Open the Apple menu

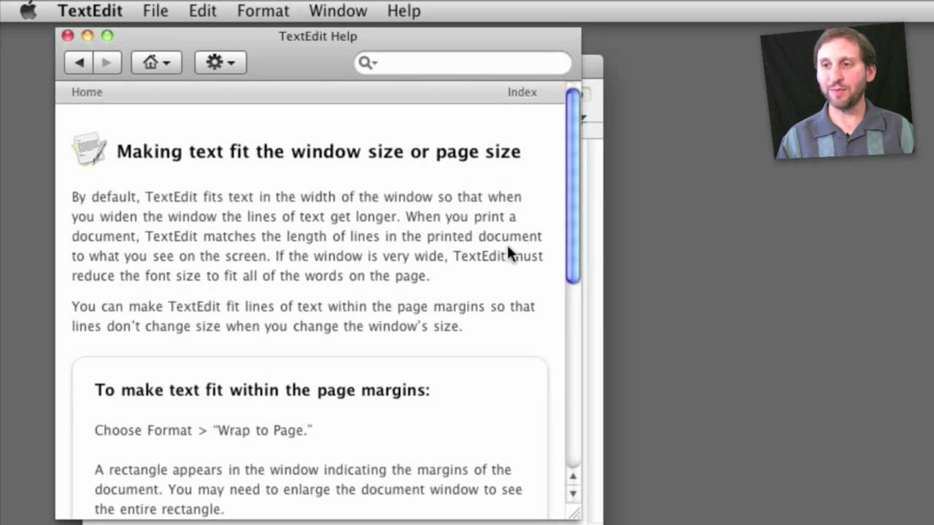coord(28,11)
